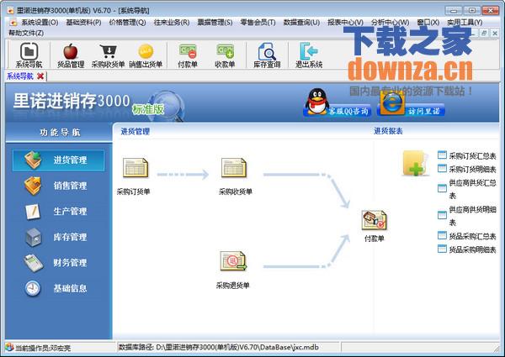Click the 当前操作员 status bar icon
505x357 pixels.
[x=9, y=347]
